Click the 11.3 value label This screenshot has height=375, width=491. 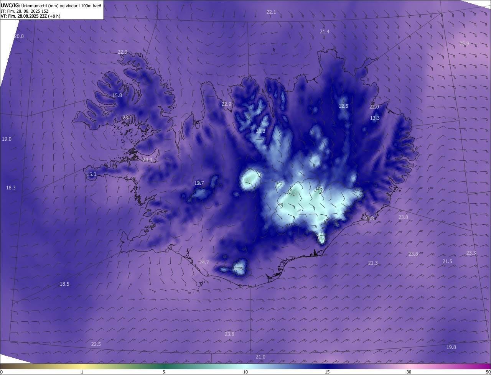260,131
